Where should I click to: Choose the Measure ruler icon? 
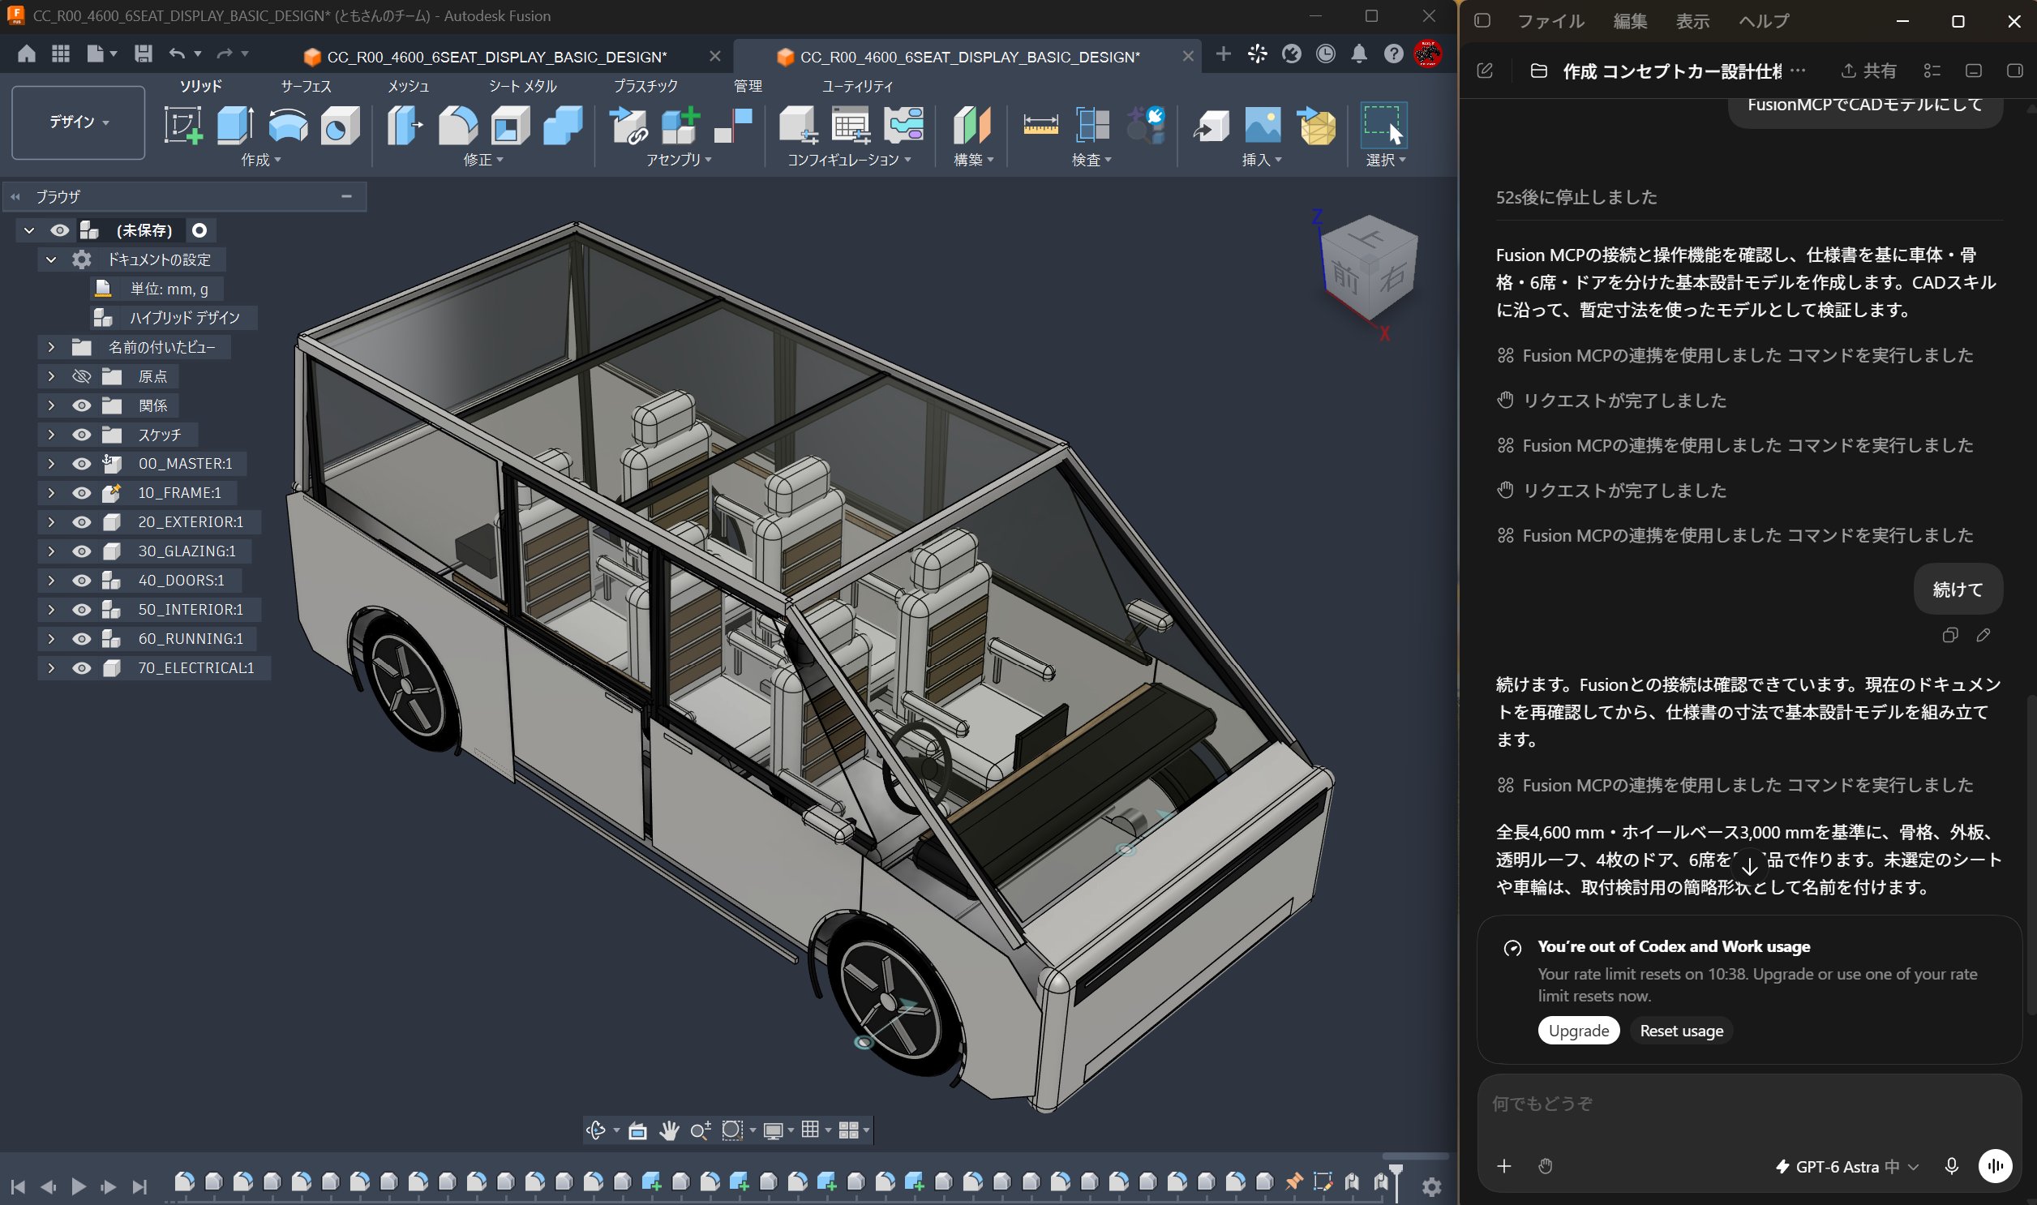coord(1040,126)
